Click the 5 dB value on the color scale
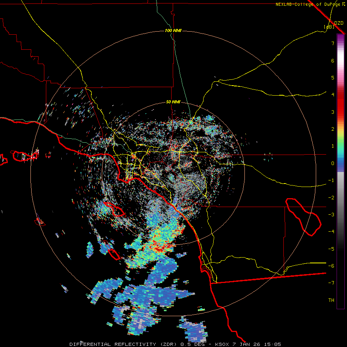This screenshot has width=347, height=347. [333, 77]
